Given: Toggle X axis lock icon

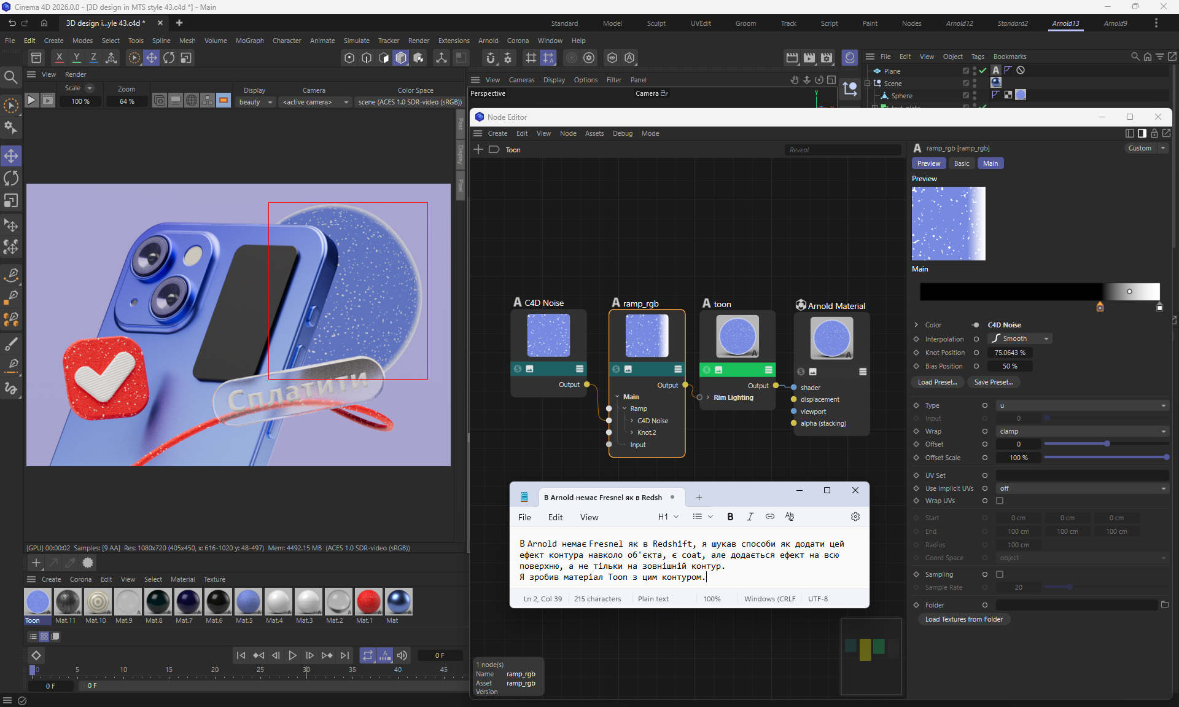Looking at the screenshot, I should click(59, 58).
